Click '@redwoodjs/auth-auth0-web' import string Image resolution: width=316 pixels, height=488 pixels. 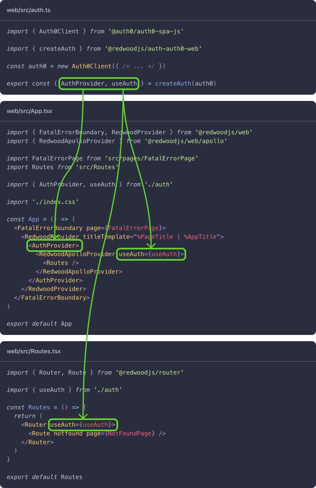[x=153, y=49]
